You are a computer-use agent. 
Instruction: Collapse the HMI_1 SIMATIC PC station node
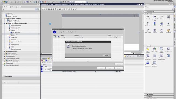point(5,18)
